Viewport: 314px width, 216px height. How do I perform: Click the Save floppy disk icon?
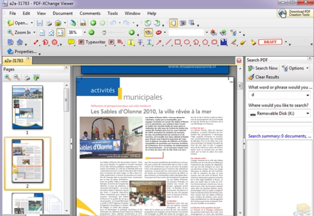click(41, 23)
